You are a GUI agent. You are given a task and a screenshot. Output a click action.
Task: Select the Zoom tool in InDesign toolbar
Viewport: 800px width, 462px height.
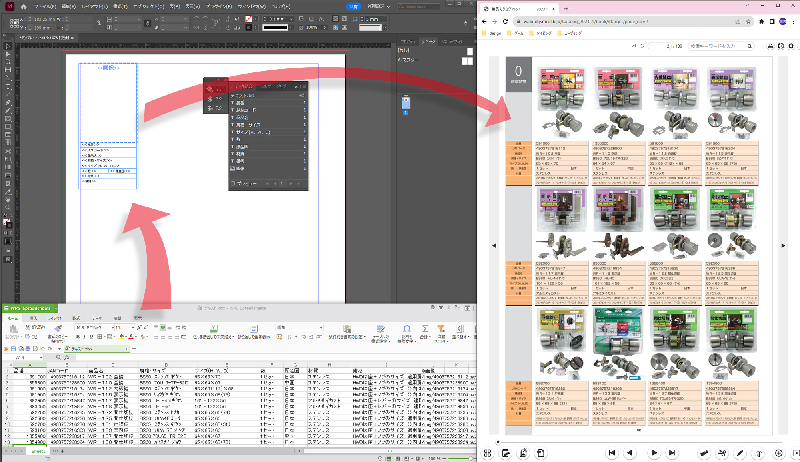point(8,207)
